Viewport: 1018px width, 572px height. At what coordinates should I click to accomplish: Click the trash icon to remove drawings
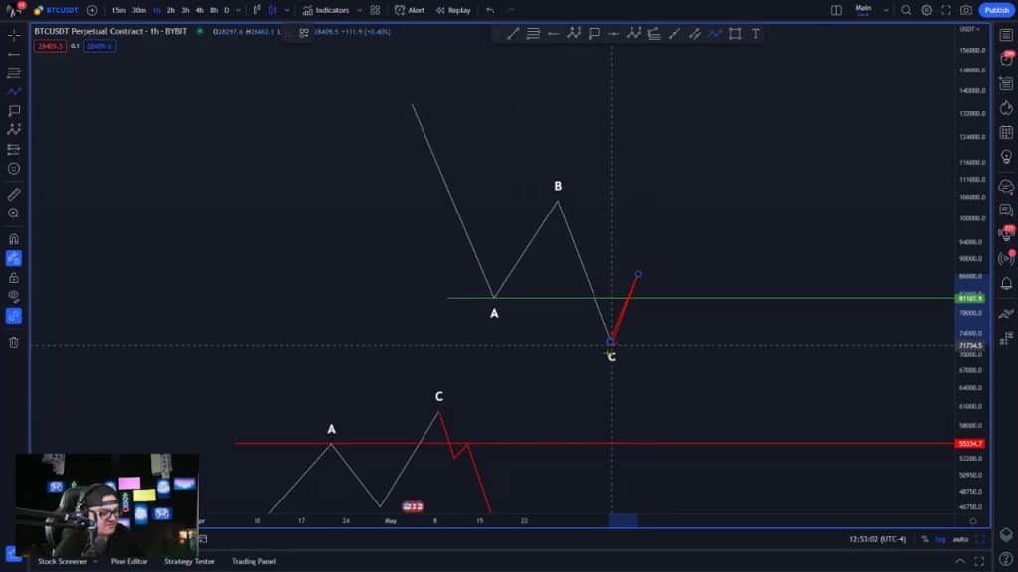pos(14,343)
